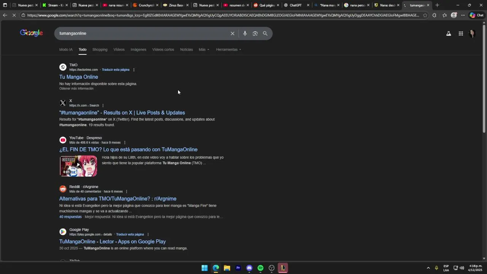The image size is (487, 274).
Task: Open File Explorer from the taskbar
Action: tap(227, 268)
